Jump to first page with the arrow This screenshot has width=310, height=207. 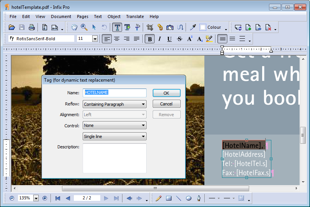click(58, 198)
